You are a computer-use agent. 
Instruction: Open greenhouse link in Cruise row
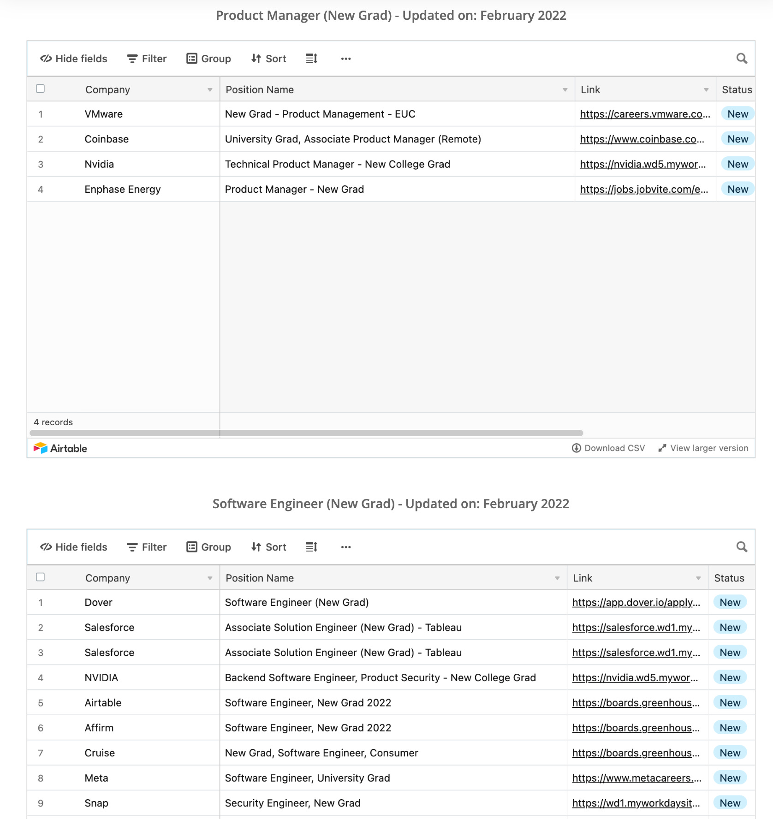[x=636, y=753]
